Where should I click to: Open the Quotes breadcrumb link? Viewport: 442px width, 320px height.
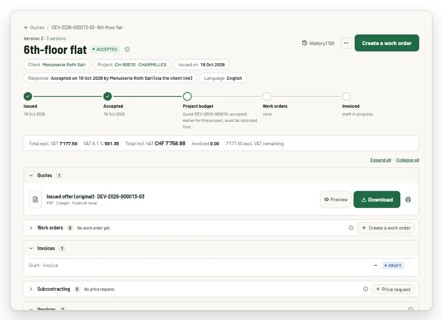tap(37, 28)
